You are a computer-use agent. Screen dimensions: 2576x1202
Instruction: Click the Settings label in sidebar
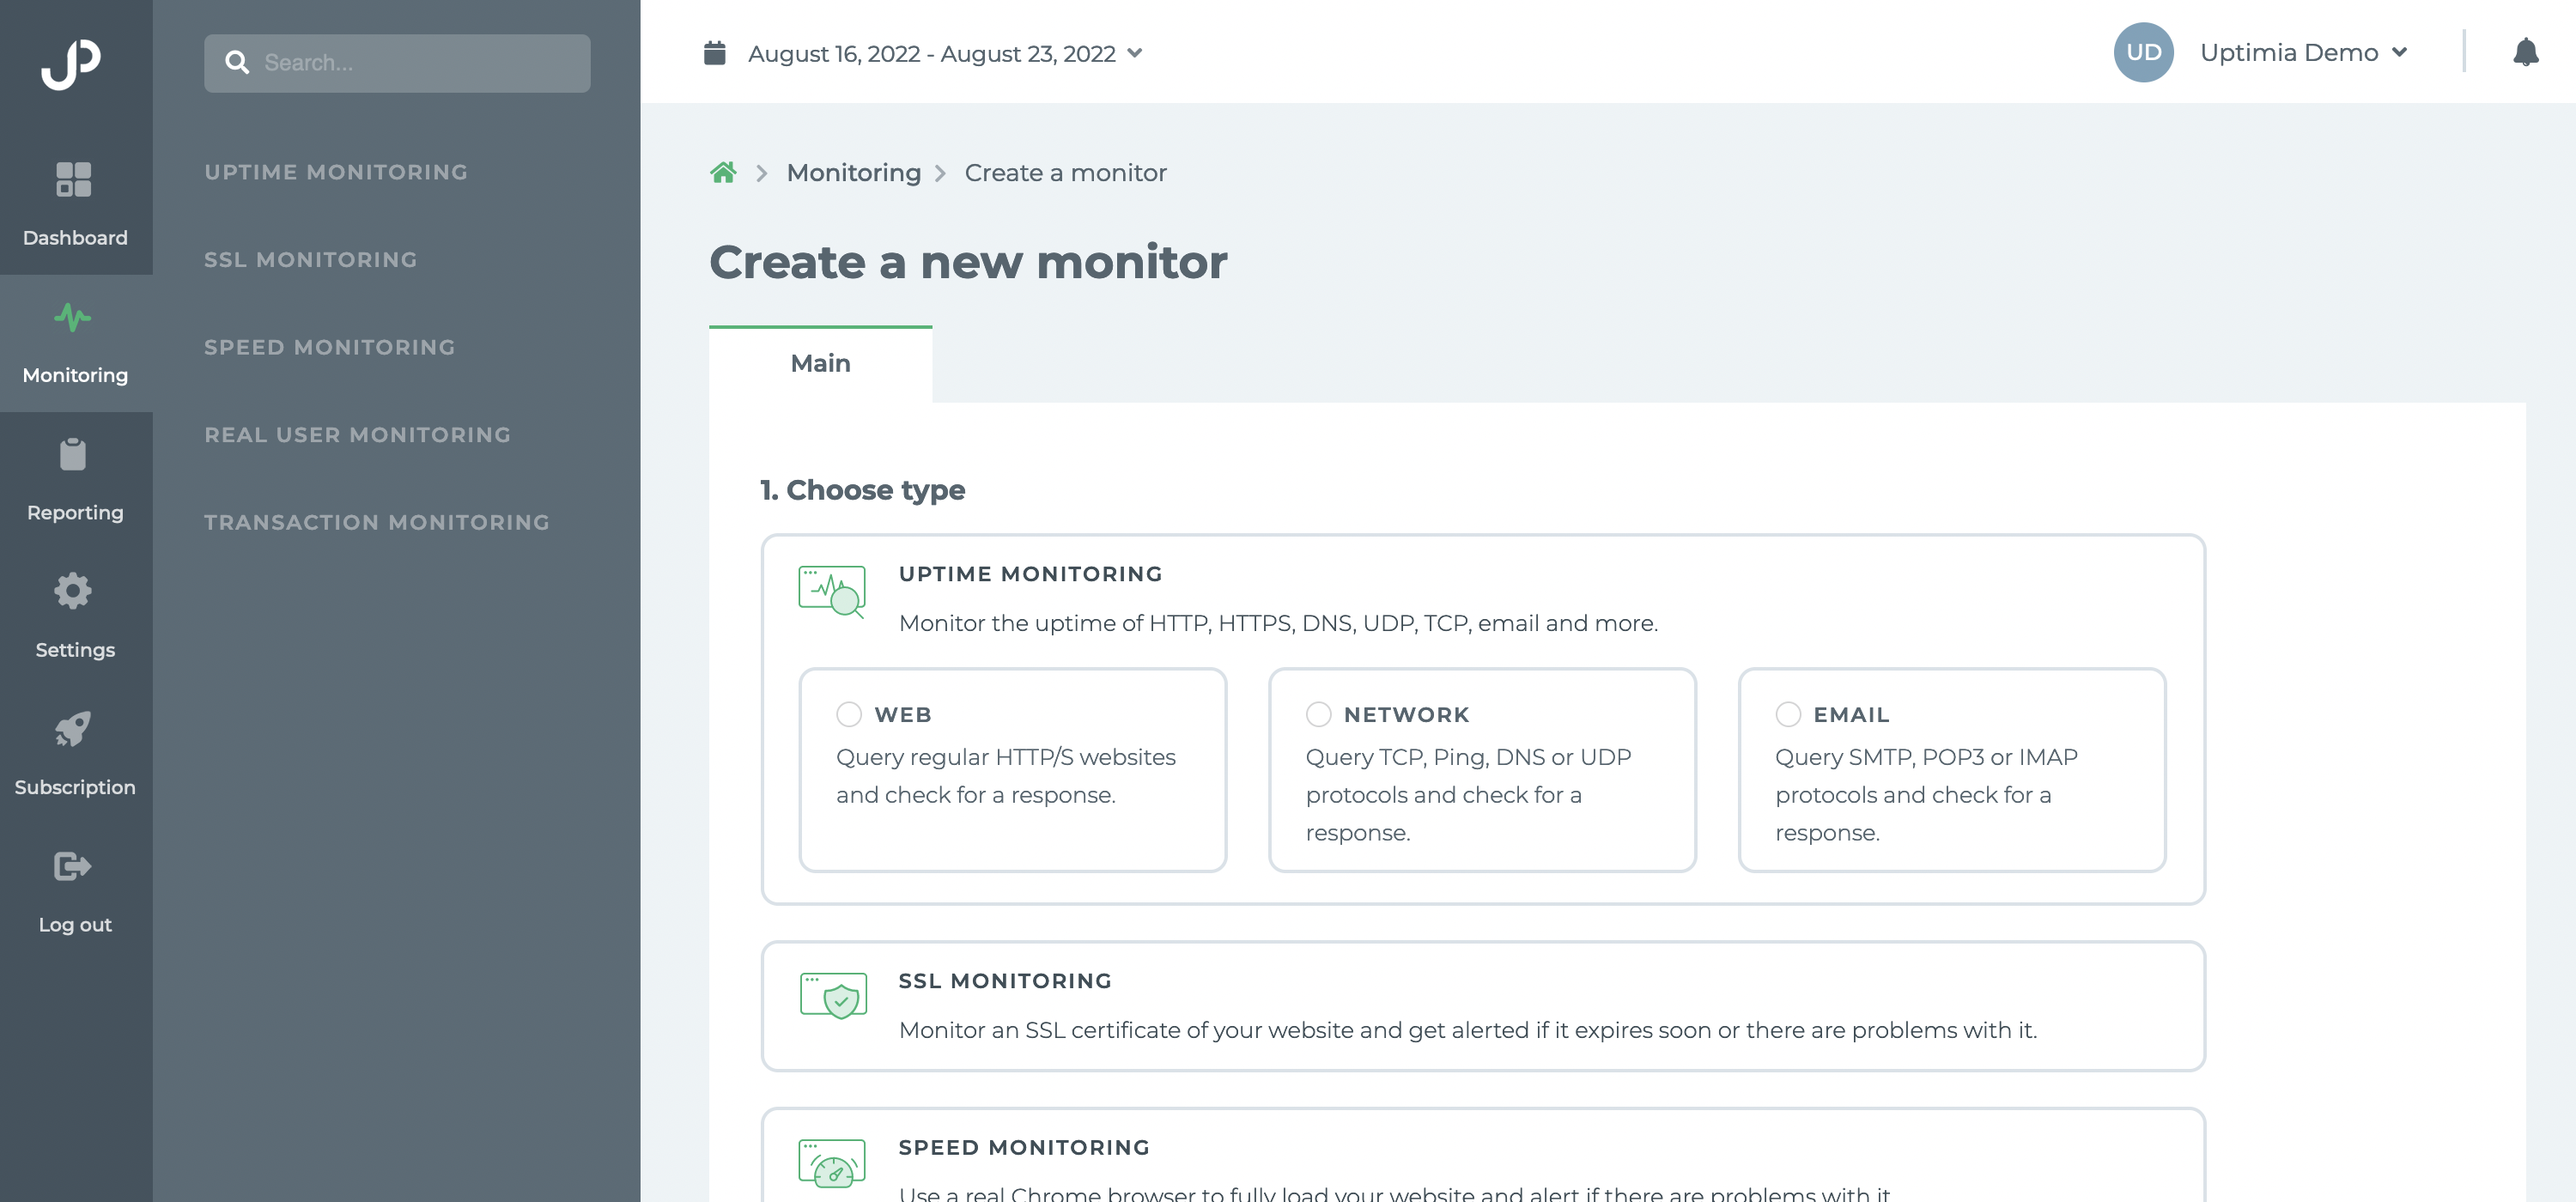pyautogui.click(x=75, y=650)
